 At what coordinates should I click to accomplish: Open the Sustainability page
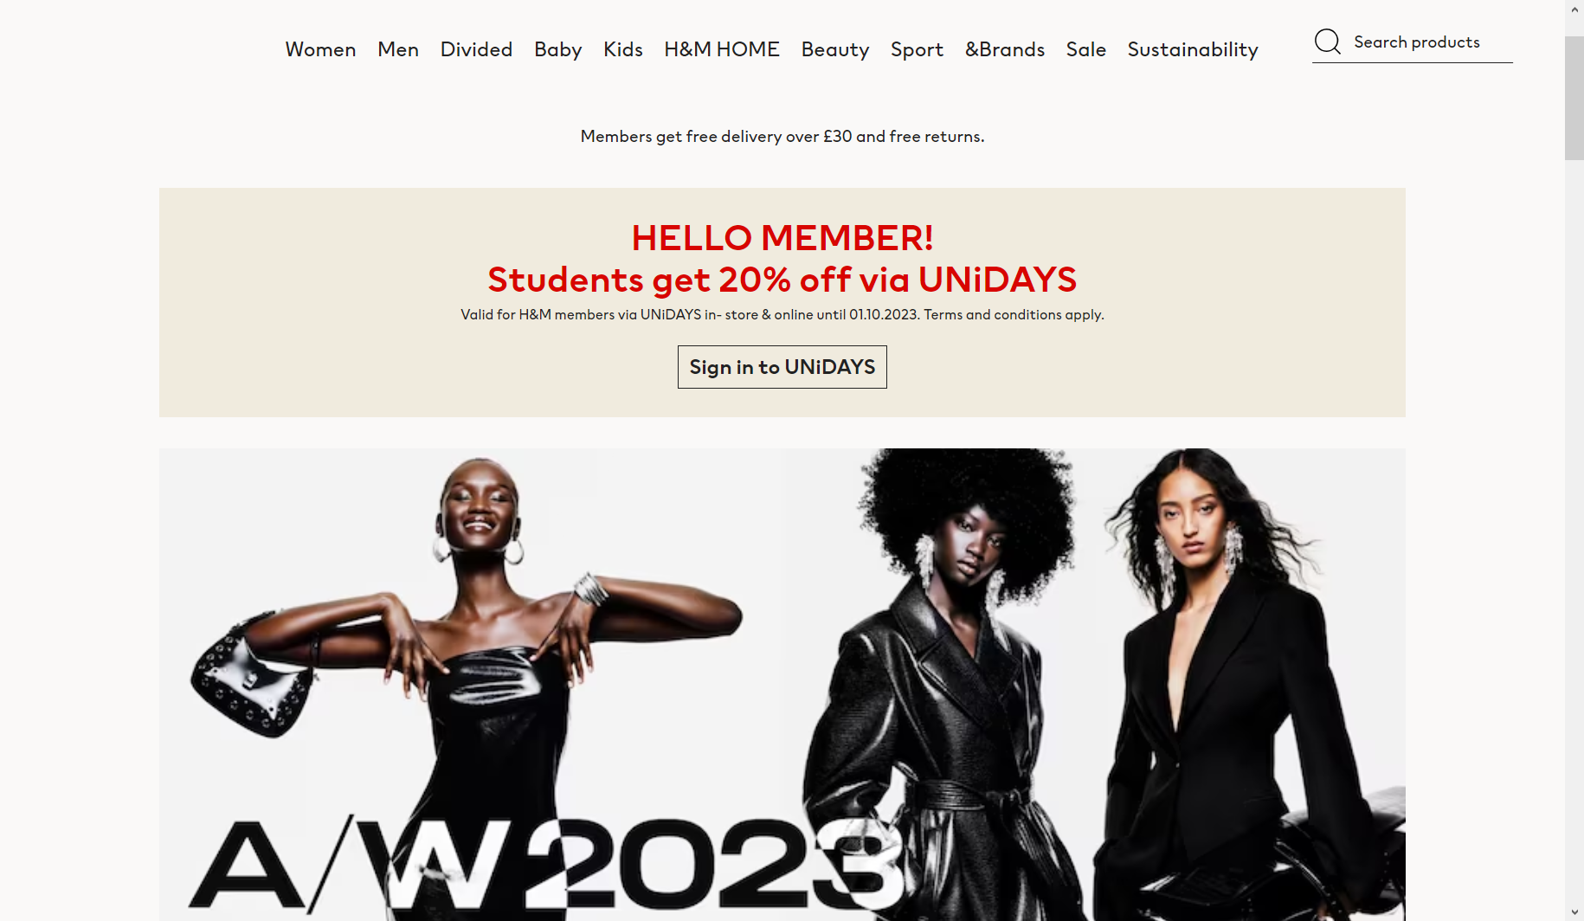click(x=1193, y=49)
